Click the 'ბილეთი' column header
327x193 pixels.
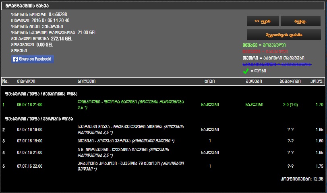coord(86,81)
